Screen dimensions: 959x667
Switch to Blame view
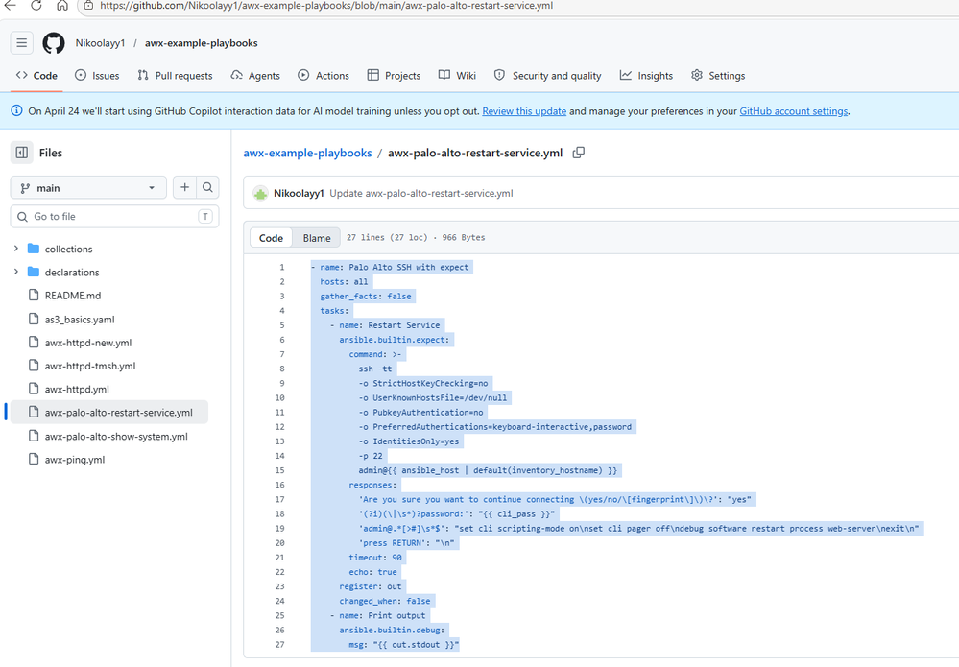[x=317, y=238]
